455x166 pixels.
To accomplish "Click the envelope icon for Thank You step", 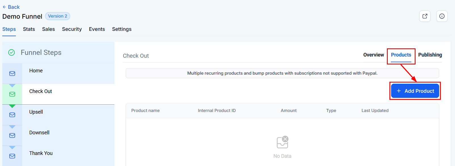I will (x=12, y=156).
